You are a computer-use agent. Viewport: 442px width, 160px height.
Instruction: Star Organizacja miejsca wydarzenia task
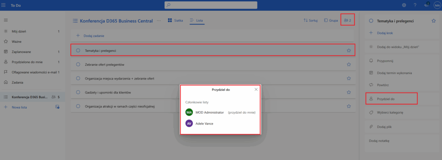point(349,78)
